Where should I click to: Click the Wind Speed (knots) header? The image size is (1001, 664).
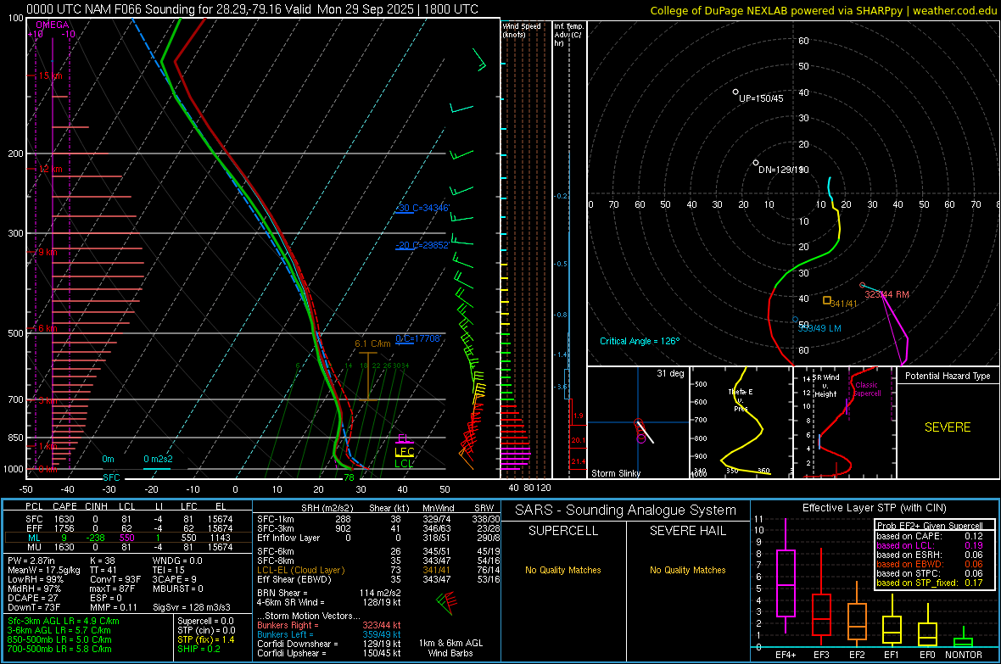[x=522, y=30]
